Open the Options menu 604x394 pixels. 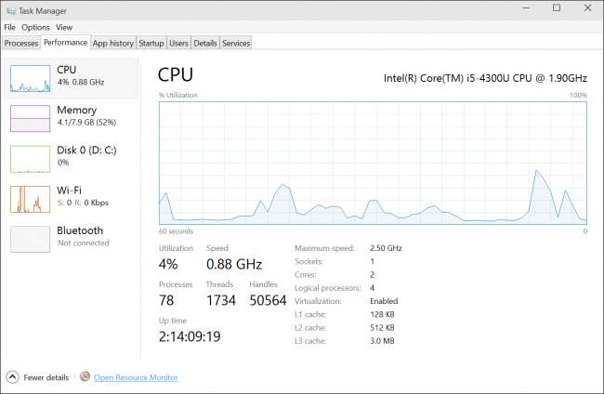coord(35,28)
